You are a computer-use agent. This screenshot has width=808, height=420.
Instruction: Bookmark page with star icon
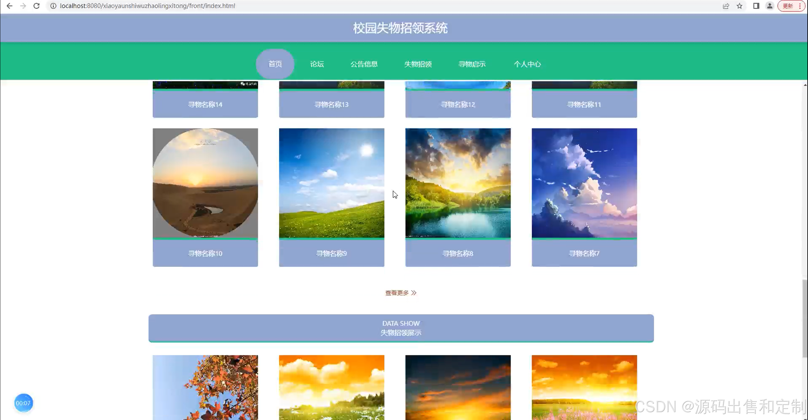pyautogui.click(x=740, y=6)
